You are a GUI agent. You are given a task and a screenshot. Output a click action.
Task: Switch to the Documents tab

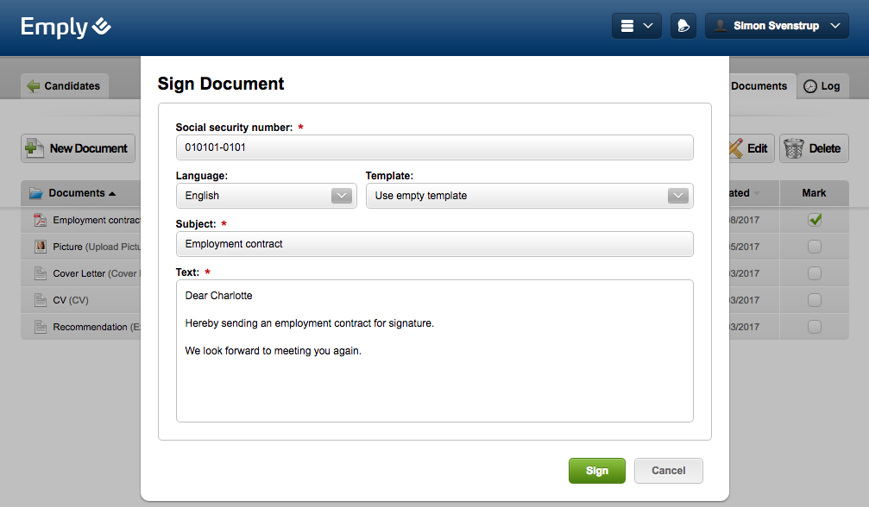point(759,86)
